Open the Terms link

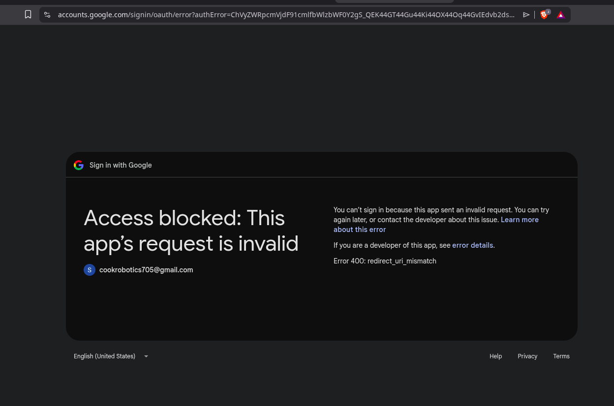point(561,356)
